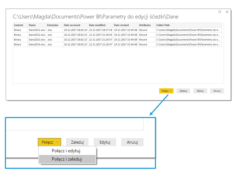Click the 'Date modified' column header
Image resolution: width=237 pixels, height=173 pixels.
tap(97, 25)
